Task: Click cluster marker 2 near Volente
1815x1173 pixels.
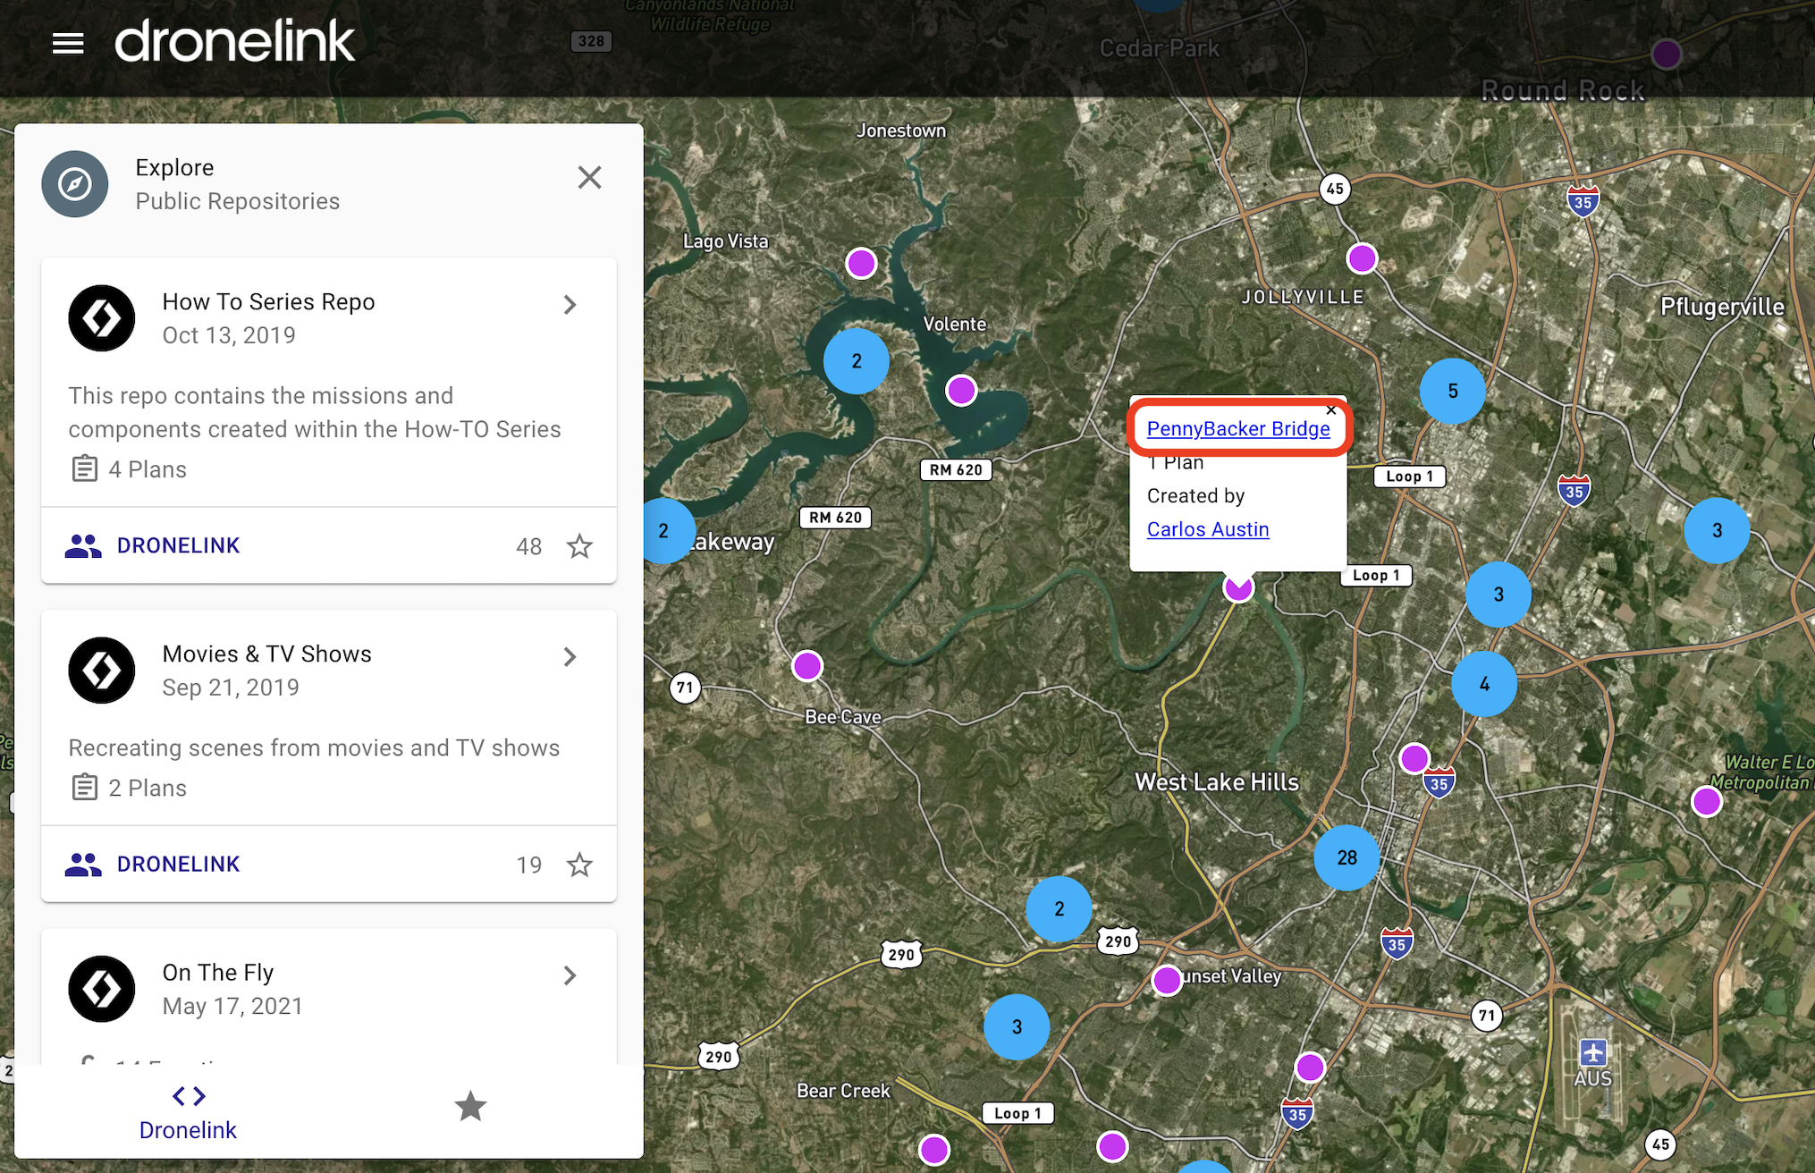Action: [x=857, y=361]
